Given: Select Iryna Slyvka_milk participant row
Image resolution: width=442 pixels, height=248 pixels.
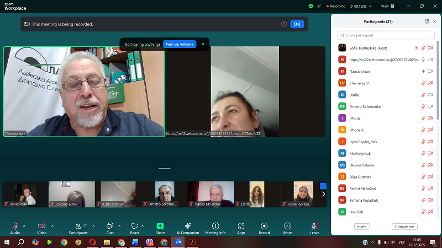Looking at the screenshot, I should click(386, 142).
